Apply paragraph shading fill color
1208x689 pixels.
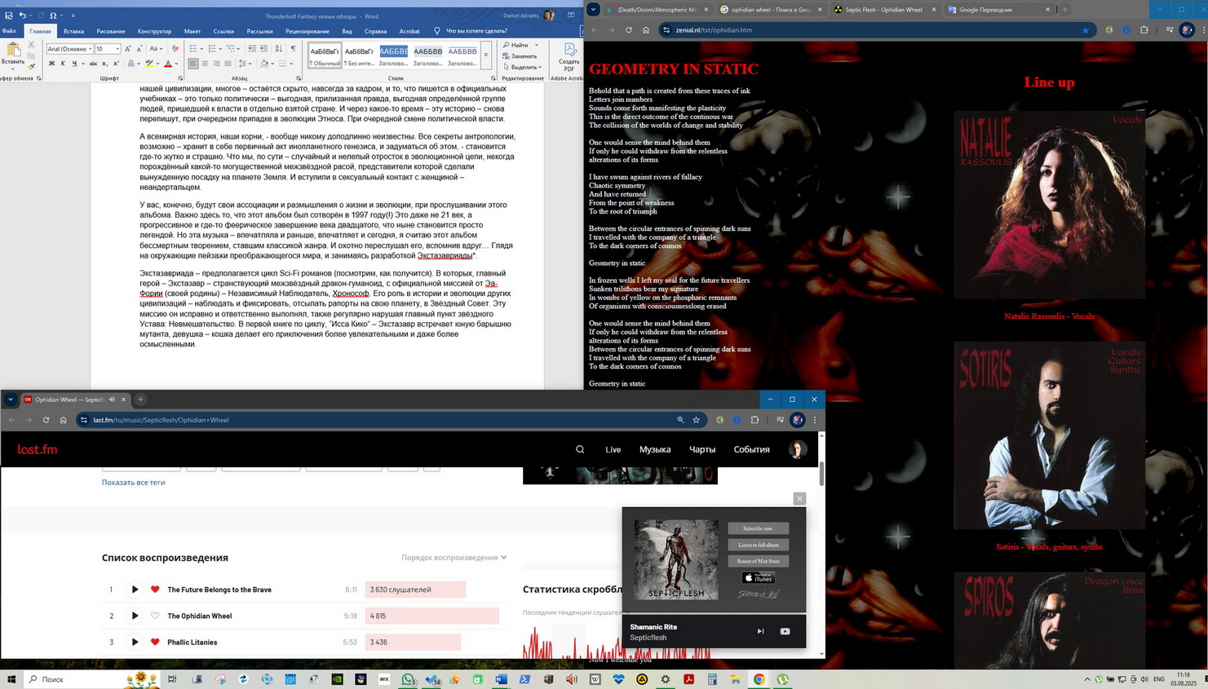[x=264, y=64]
